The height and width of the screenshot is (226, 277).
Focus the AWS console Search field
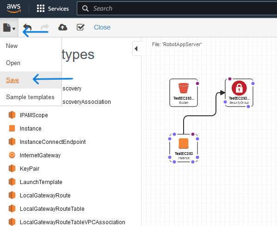coord(177,8)
